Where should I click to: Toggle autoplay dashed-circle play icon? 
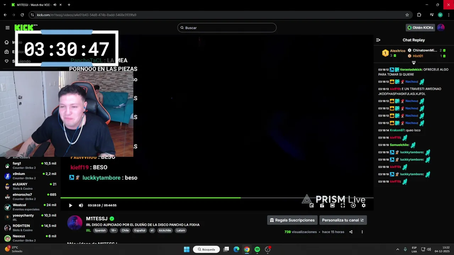coord(353,205)
